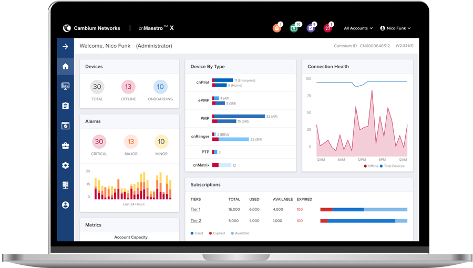The width and height of the screenshot is (473, 268).
Task: Click the Cambium ID CN0000640512 text
Action: pos(362,46)
